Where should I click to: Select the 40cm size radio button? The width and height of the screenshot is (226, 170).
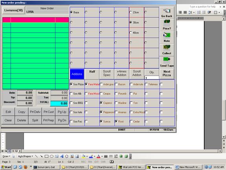(130, 33)
